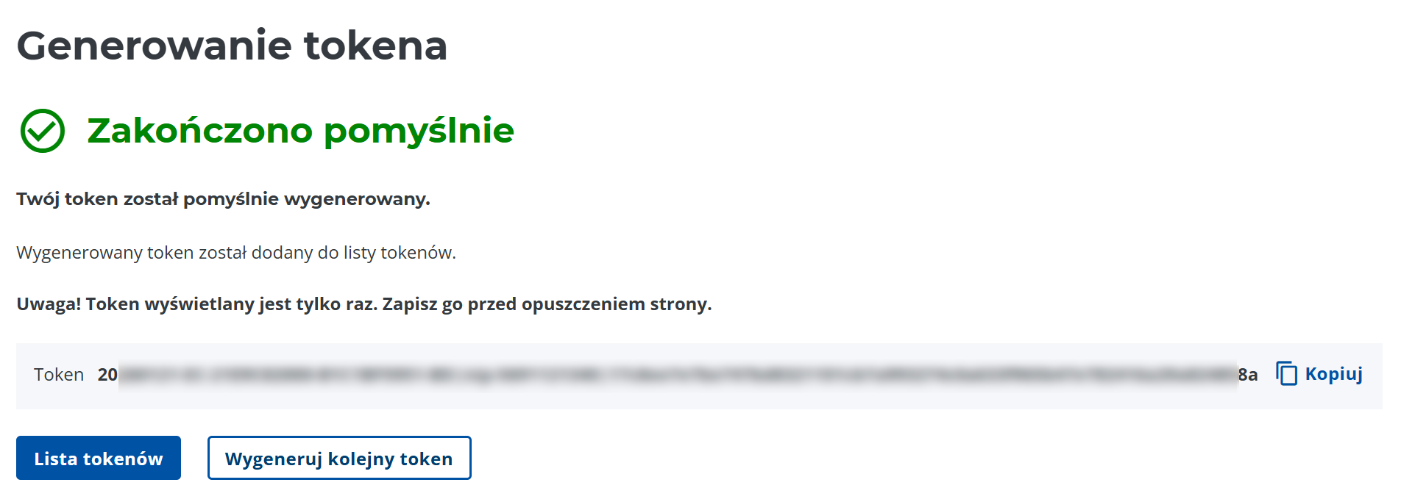Click the 'Wygenerowany token został dodany' paragraph

(236, 253)
